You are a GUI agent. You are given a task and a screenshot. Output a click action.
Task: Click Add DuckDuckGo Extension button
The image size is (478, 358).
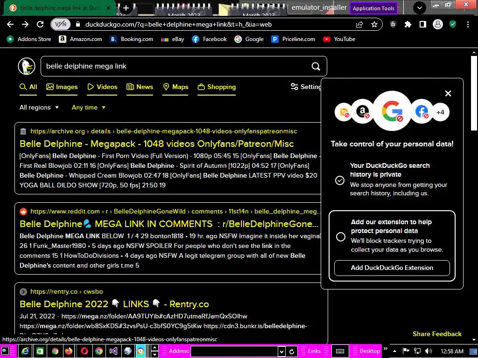[392, 268]
